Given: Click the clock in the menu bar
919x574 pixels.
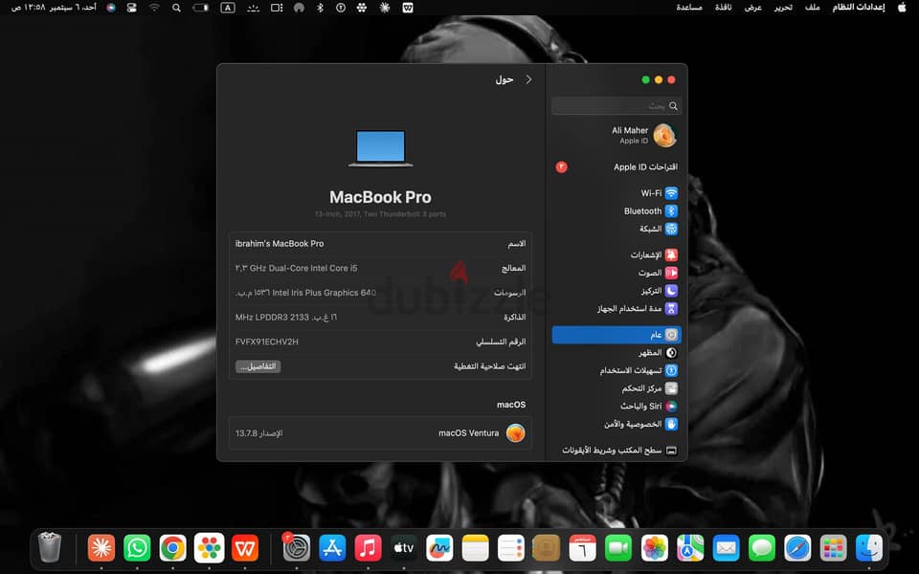Looking at the screenshot, I should (55, 7).
